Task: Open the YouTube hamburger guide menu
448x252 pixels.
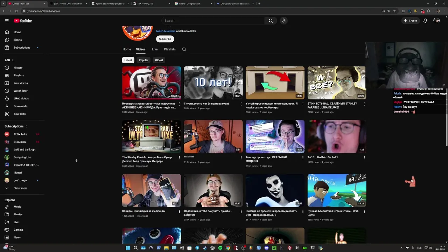Action: coord(7,21)
